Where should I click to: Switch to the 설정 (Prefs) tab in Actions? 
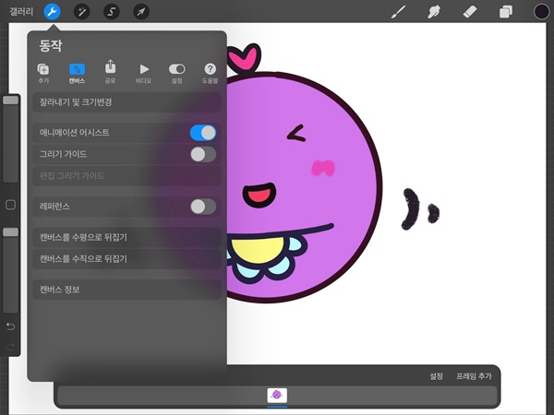click(177, 74)
